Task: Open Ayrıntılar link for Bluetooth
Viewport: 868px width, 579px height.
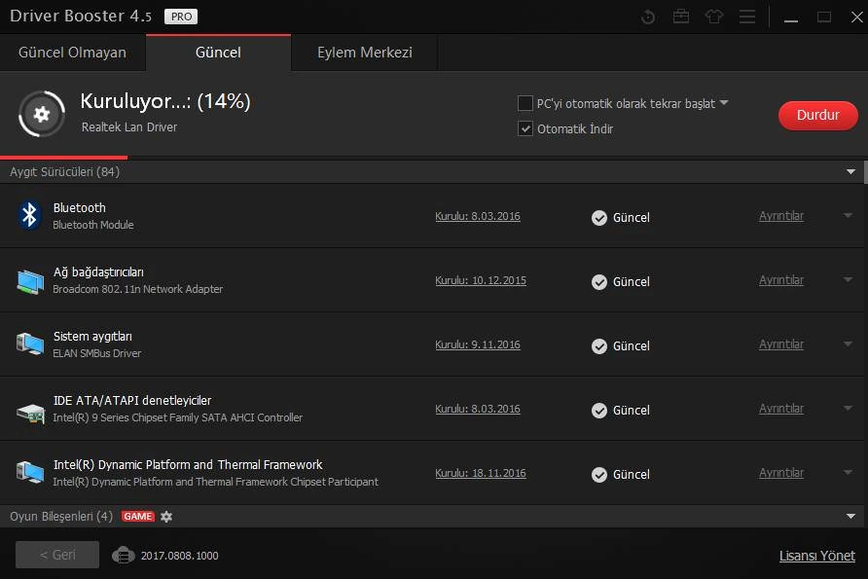Action: pyautogui.click(x=781, y=216)
